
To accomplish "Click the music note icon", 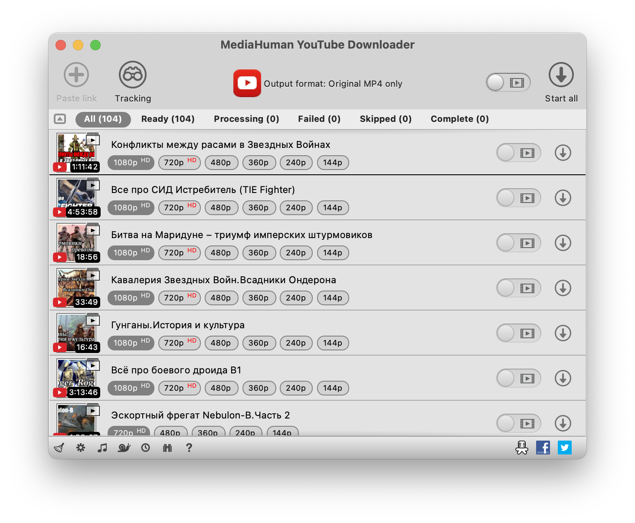I will 102,448.
